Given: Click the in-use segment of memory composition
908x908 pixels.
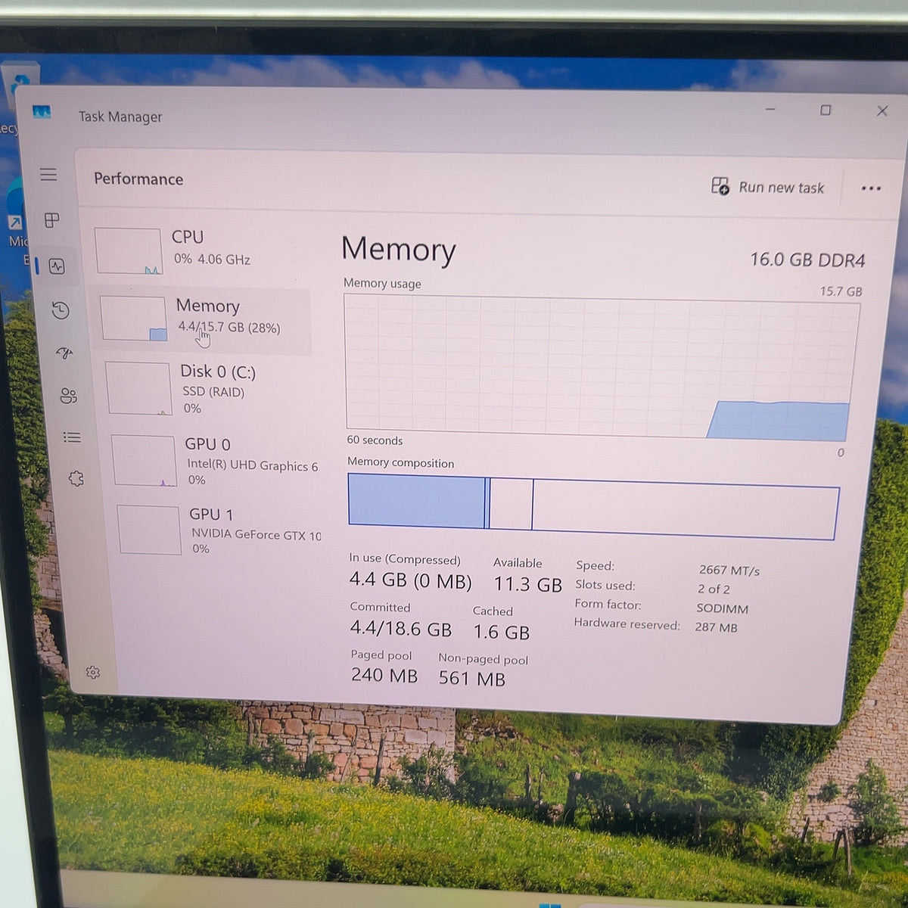Looking at the screenshot, I should pos(417,500).
